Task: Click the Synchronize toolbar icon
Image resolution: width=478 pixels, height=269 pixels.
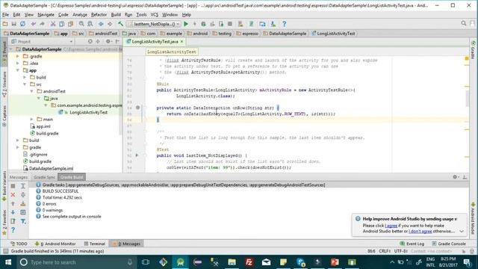Action: click(x=23, y=24)
